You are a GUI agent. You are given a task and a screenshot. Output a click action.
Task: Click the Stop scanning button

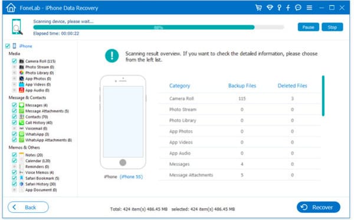pos(332,27)
